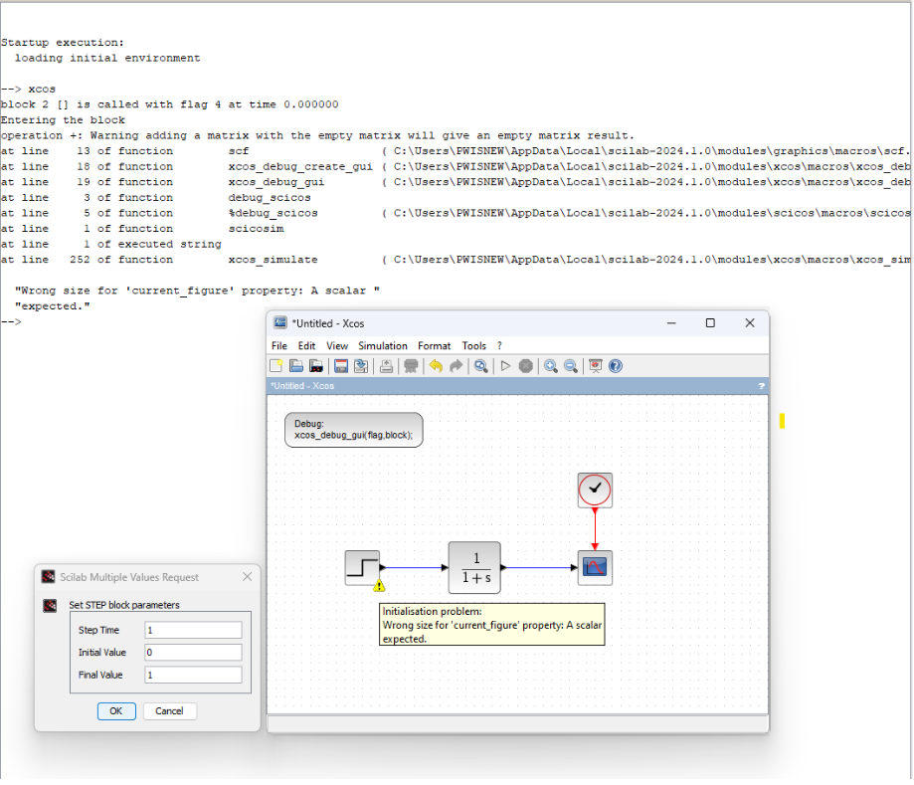This screenshot has height=785, width=914.
Task: Select the Clock block with checkmark
Action: tap(595, 490)
